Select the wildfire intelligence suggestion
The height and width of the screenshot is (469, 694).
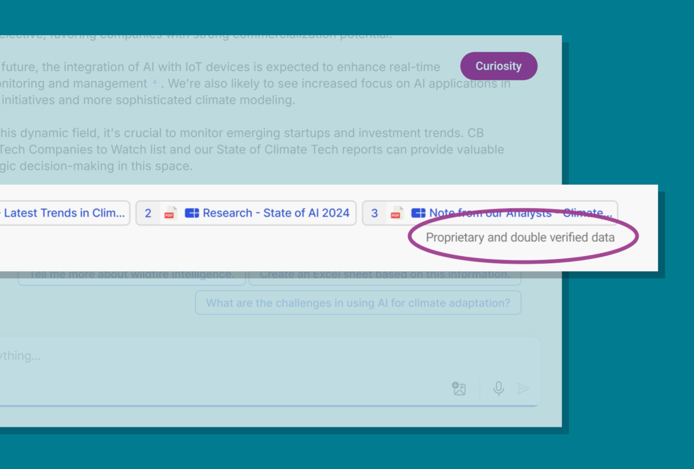[132, 275]
